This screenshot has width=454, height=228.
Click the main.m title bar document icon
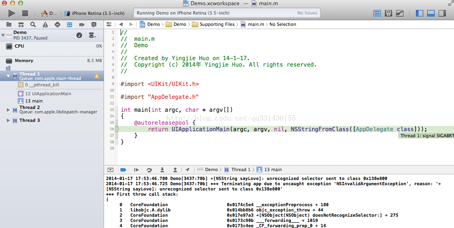[x=254, y=4]
